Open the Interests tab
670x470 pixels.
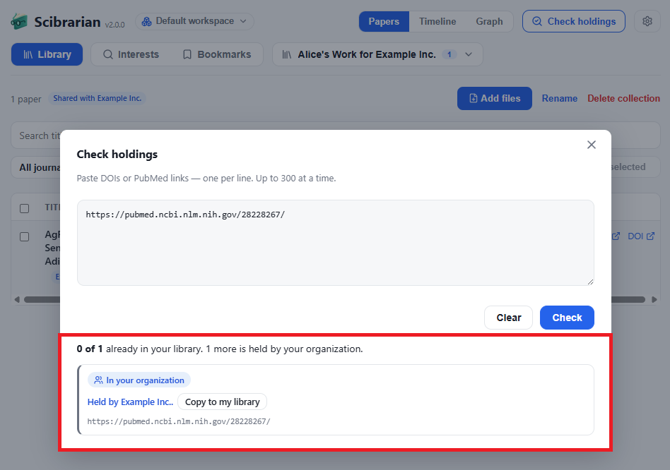point(131,54)
